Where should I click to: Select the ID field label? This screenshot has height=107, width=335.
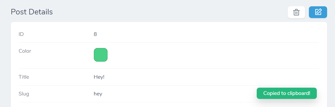pyautogui.click(x=21, y=34)
